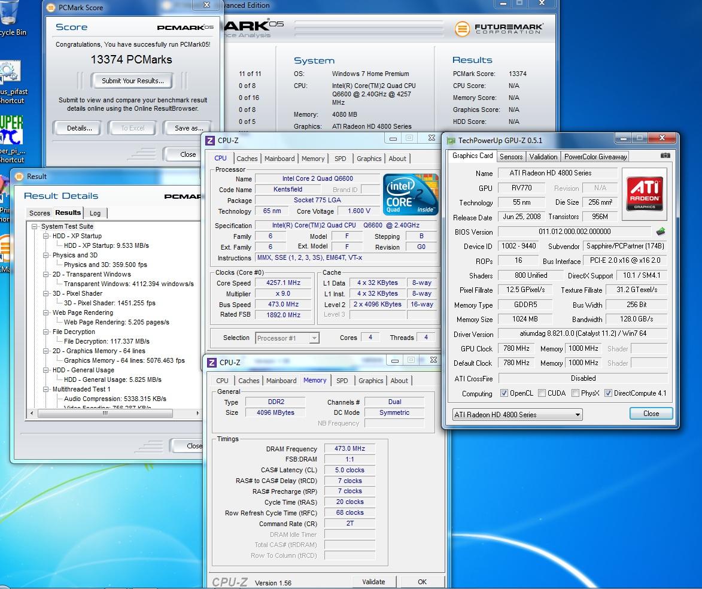Open the PowerColor Giveaway tab
The image size is (702, 589).
pos(595,157)
